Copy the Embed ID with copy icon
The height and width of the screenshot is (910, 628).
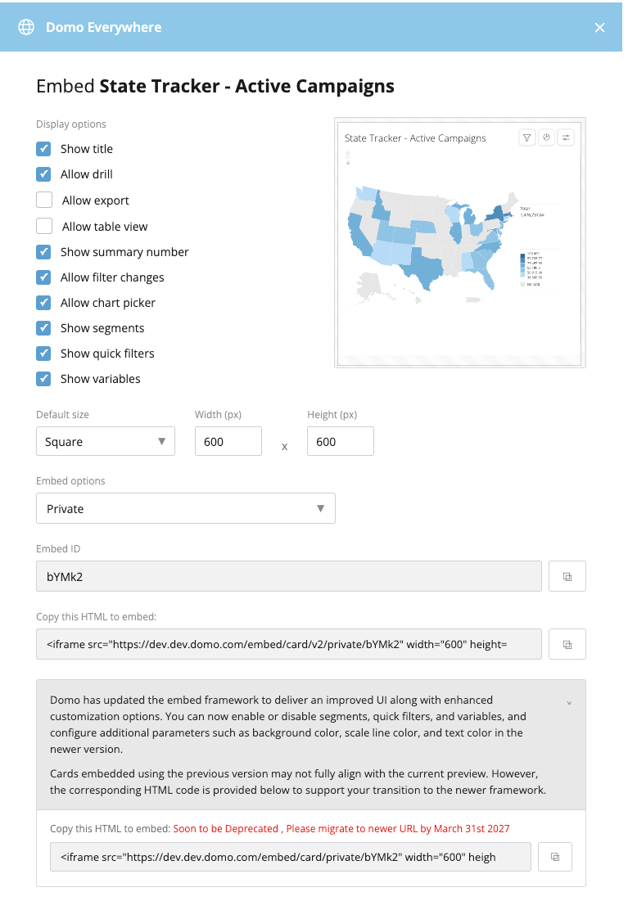[567, 576]
